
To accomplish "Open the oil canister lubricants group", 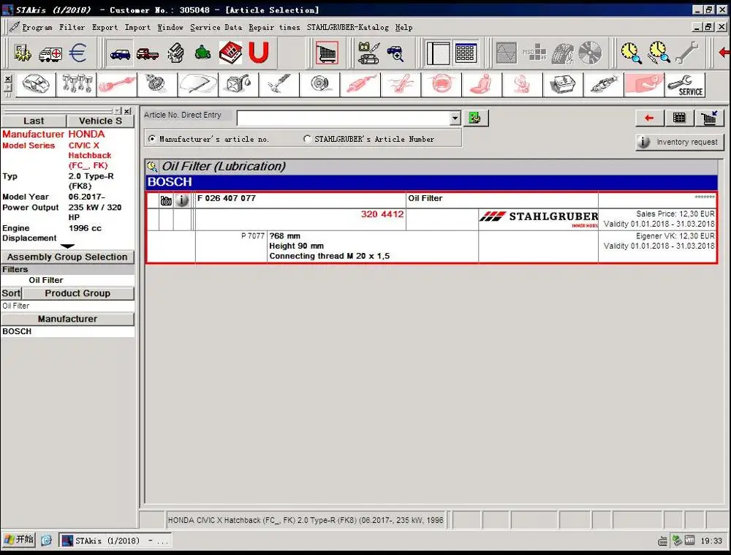I will 239,85.
